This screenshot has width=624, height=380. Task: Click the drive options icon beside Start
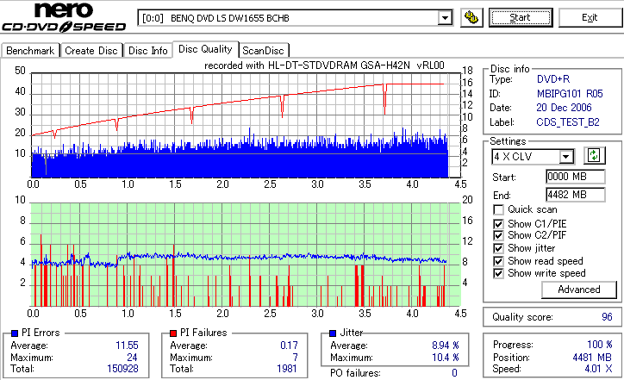pos(471,18)
